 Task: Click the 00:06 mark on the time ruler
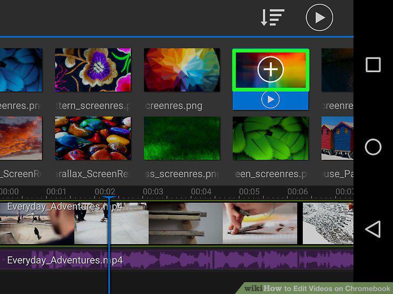tap(297, 192)
